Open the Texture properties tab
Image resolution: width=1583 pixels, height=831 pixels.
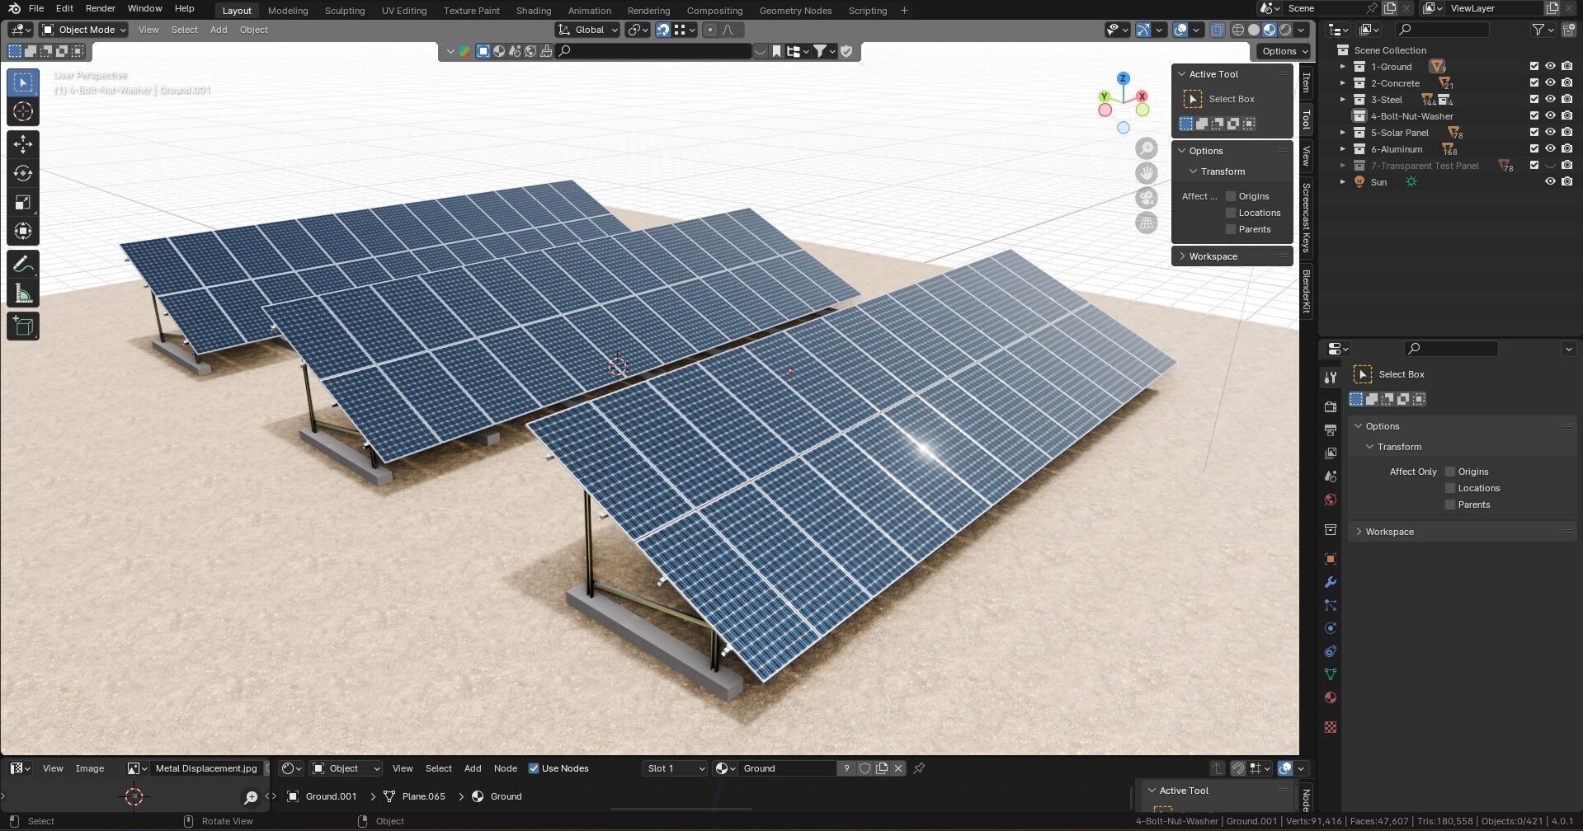pos(1330,727)
